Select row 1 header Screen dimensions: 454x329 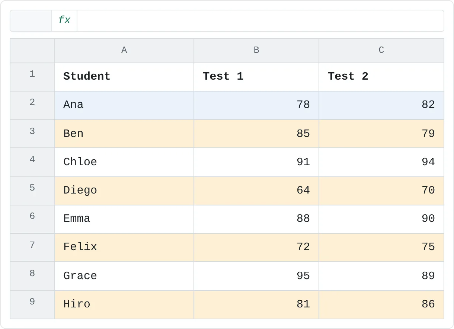32,77
